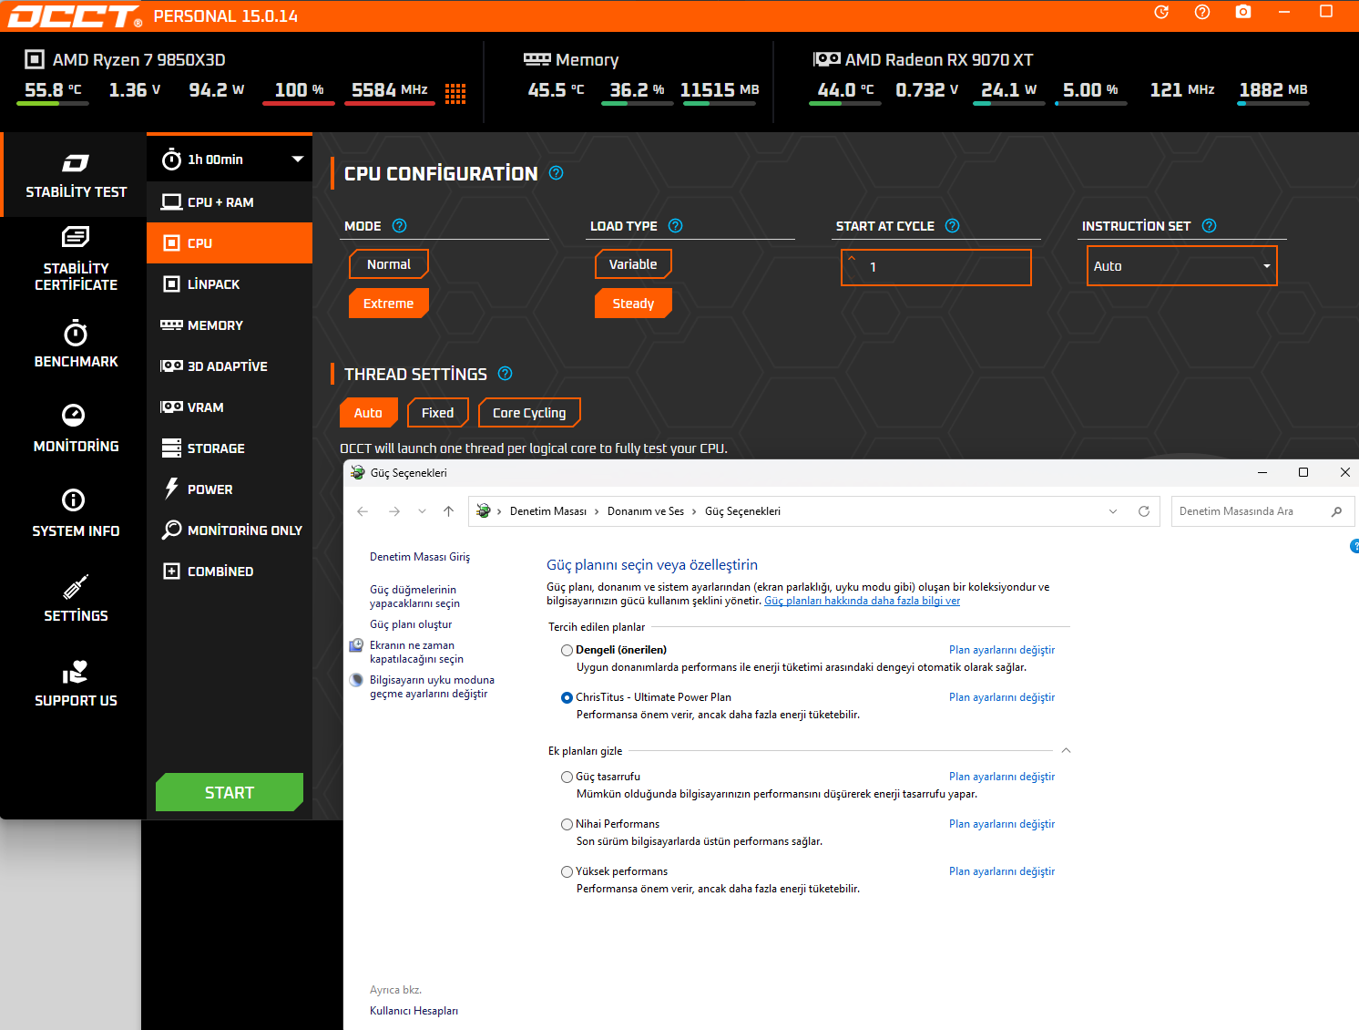Open the Monitoring section
The image size is (1359, 1030).
(76, 428)
